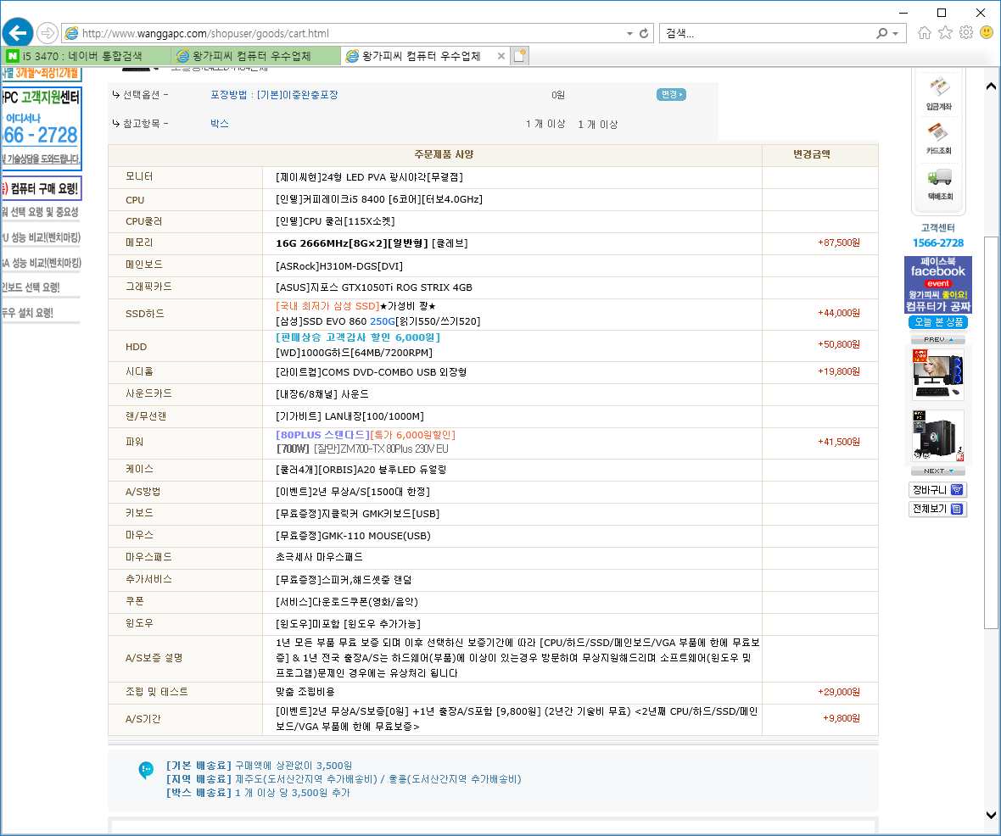Click the COMS DVD-COMBO USB 외장형 text
The width and height of the screenshot is (1001, 836).
(371, 372)
